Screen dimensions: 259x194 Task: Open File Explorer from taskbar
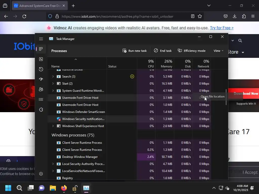(x=53, y=188)
